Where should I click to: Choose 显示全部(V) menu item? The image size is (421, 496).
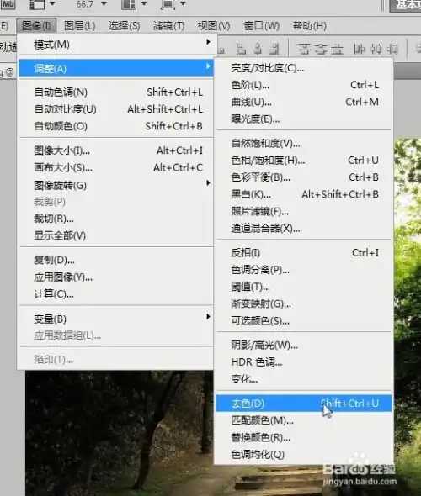[x=116, y=235]
